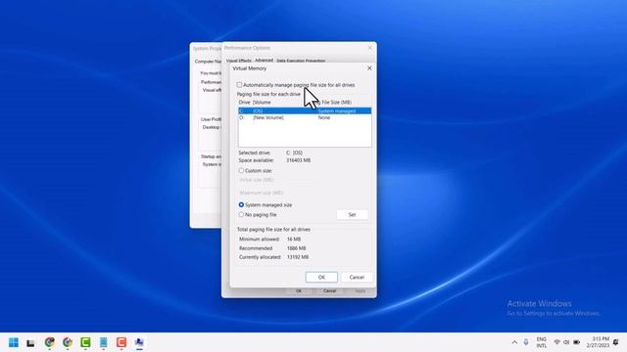Click the Drive [Volume] column header
Image resolution: width=627 pixels, height=352 pixels.
coord(255,102)
